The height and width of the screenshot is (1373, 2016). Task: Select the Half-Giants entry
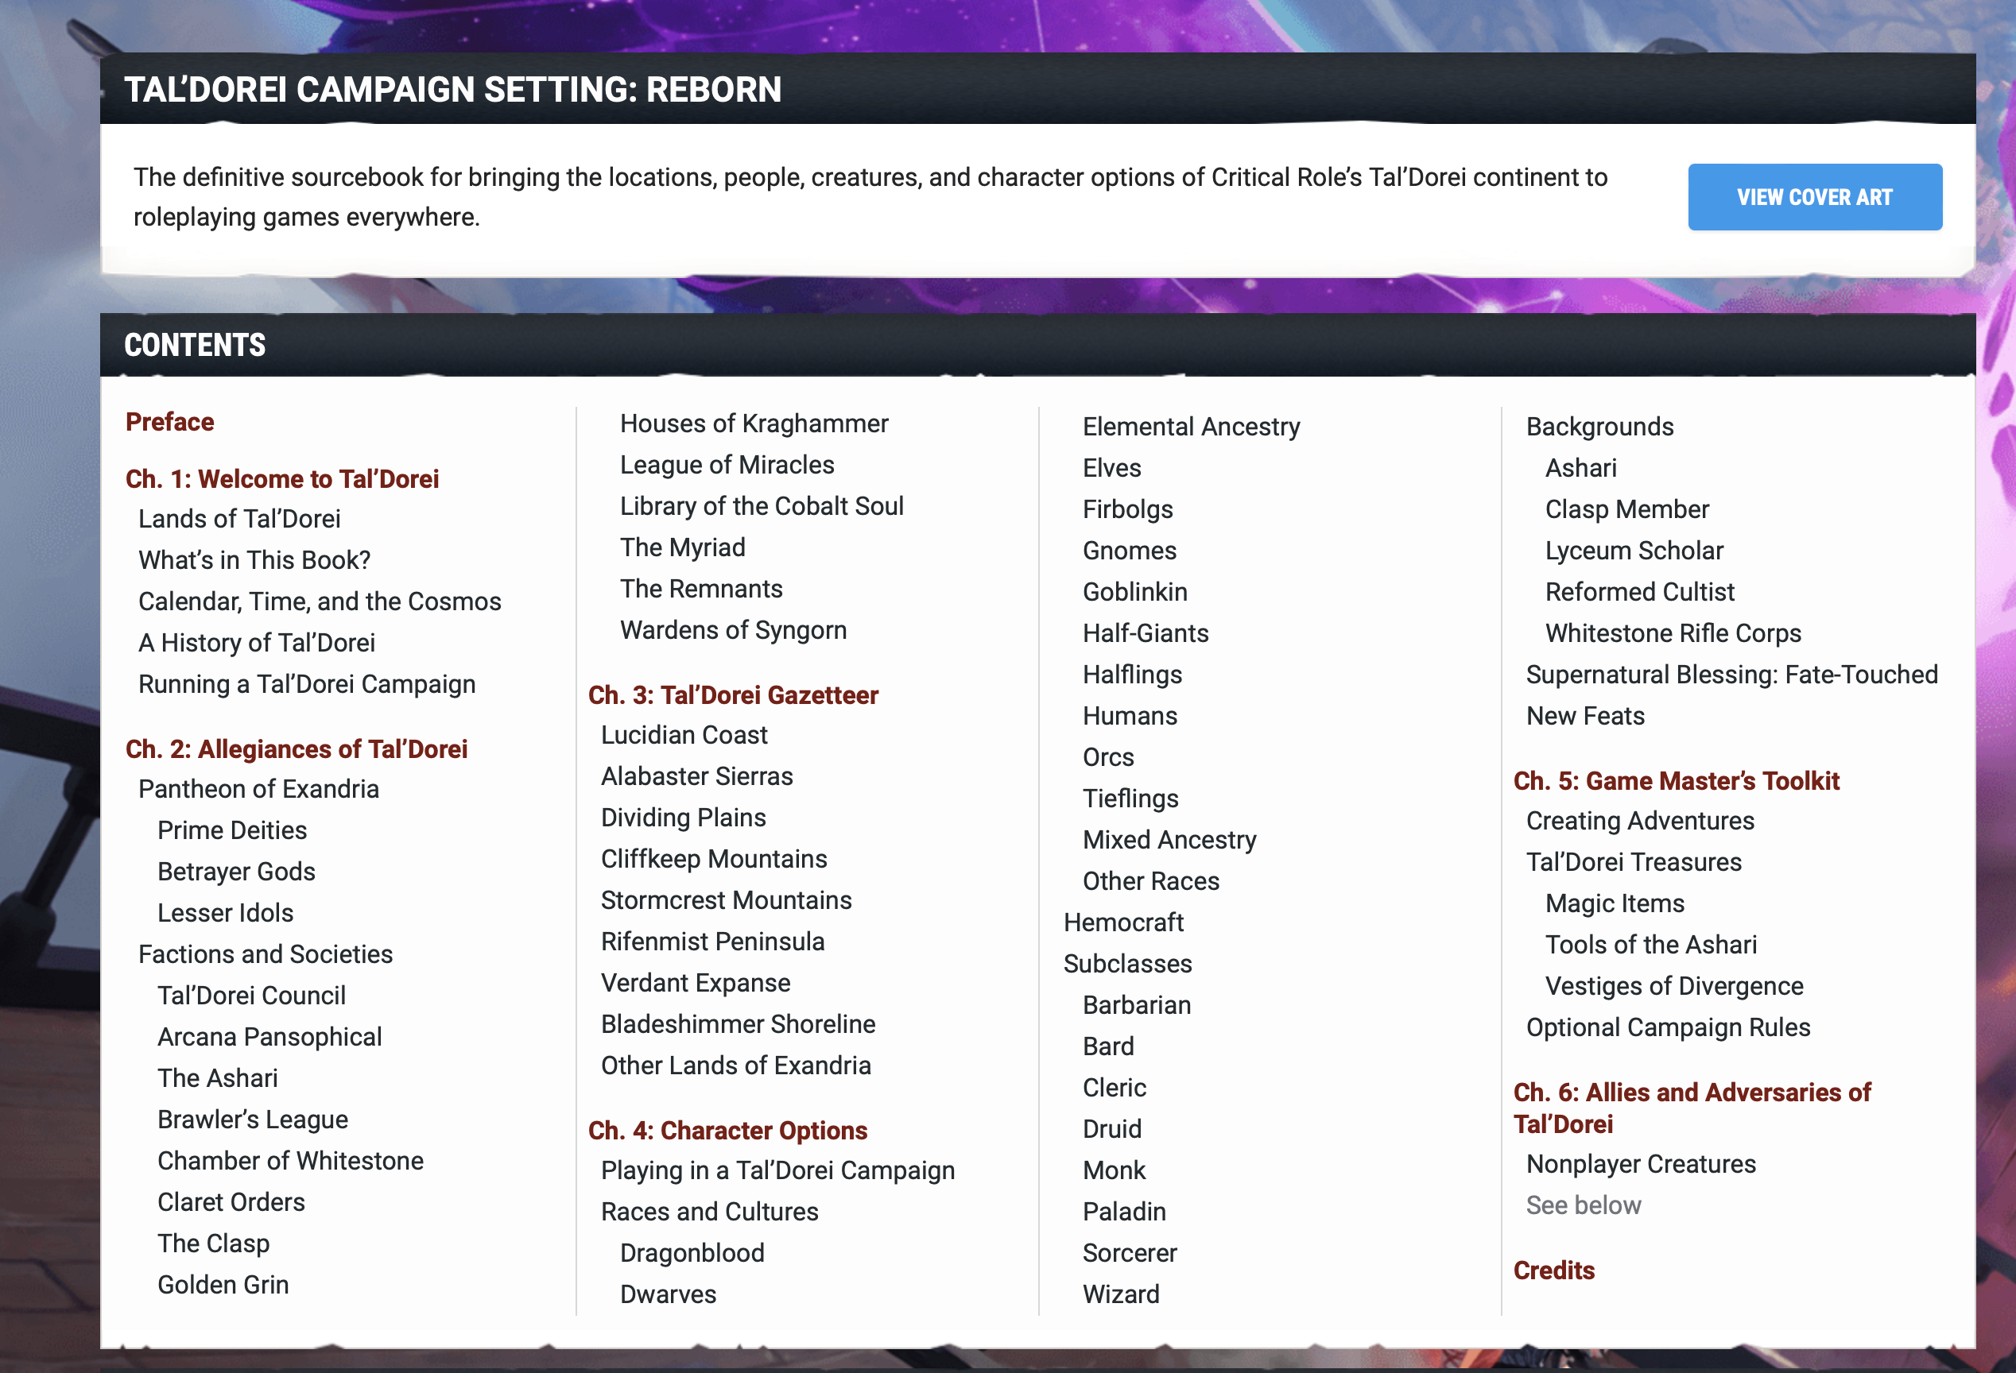[x=1145, y=632]
